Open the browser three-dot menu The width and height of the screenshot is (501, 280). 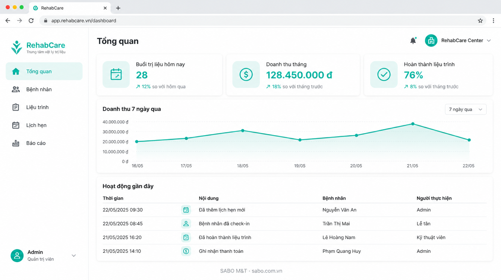pyautogui.click(x=494, y=21)
